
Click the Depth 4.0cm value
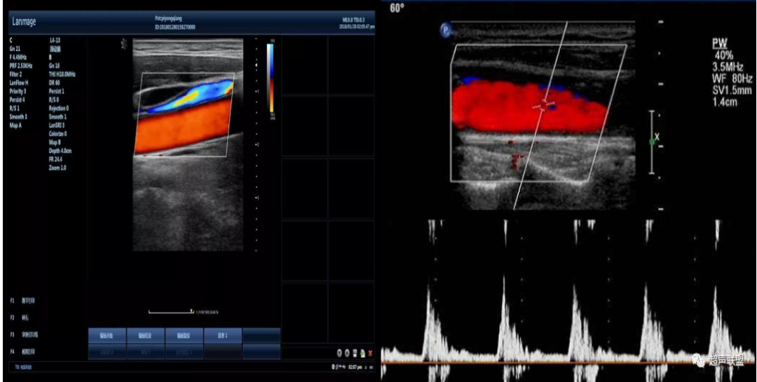tap(60, 151)
